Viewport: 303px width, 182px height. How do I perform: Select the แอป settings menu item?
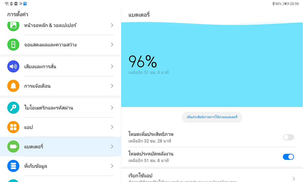[x=61, y=127]
